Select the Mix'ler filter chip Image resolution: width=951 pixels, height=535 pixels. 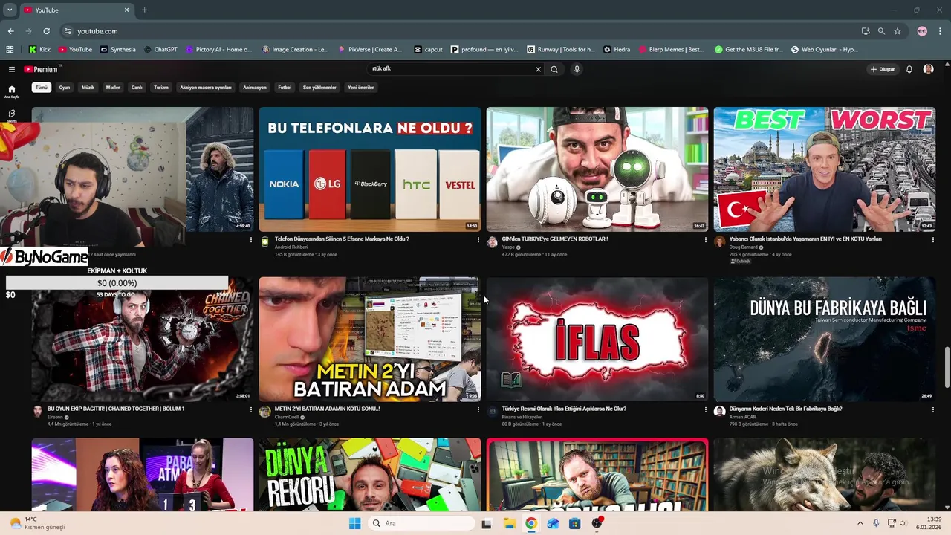pyautogui.click(x=113, y=88)
